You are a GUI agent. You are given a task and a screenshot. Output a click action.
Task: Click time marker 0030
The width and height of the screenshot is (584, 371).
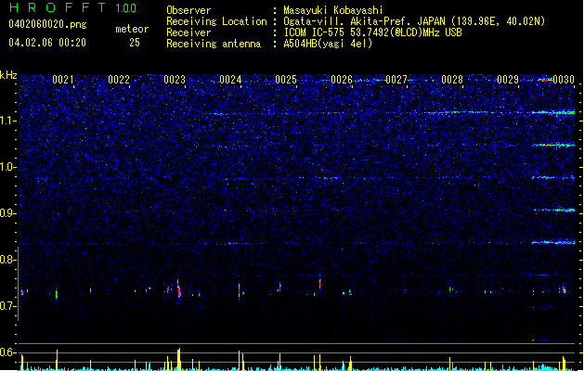click(x=564, y=80)
